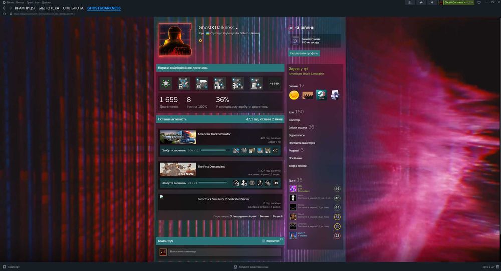Open the first friend's avatar, level 46 in-game
Viewport: 501px width, 271px height.
point(293,188)
